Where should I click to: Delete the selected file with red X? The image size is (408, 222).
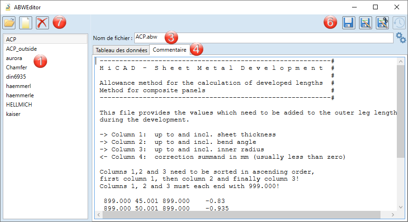[x=42, y=23]
